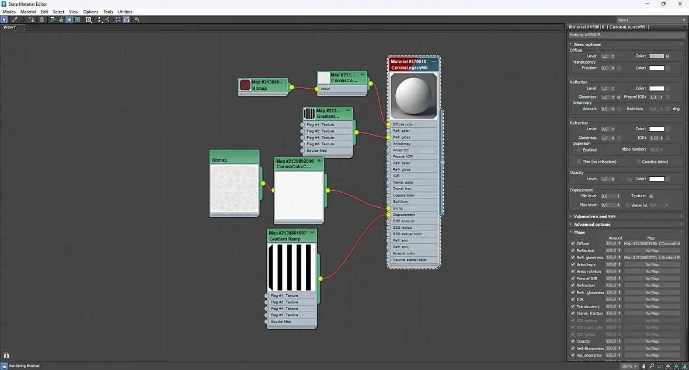
Task: Toggle show shaded material in viewport
Action: (x=69, y=19)
